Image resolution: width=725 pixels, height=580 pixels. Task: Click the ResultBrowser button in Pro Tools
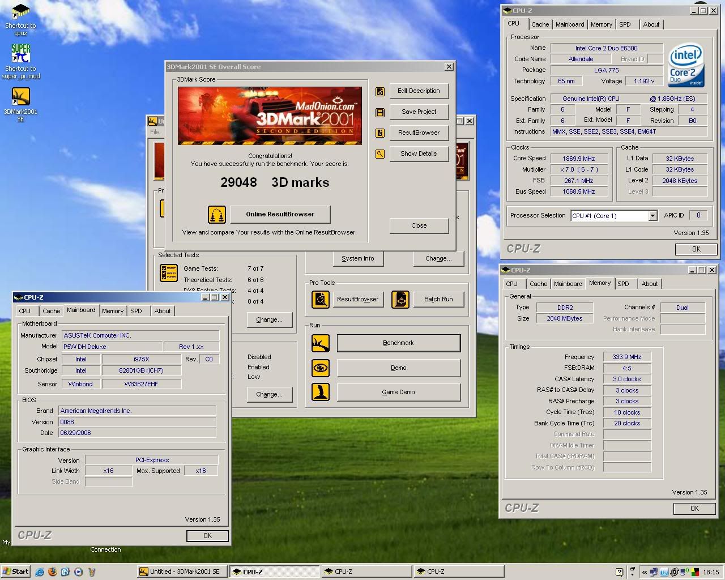tap(358, 300)
